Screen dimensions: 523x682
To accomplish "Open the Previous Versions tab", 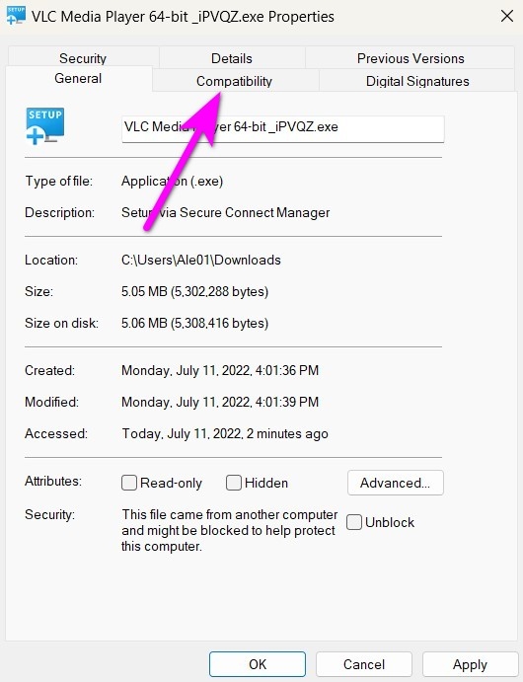I will click(x=411, y=58).
